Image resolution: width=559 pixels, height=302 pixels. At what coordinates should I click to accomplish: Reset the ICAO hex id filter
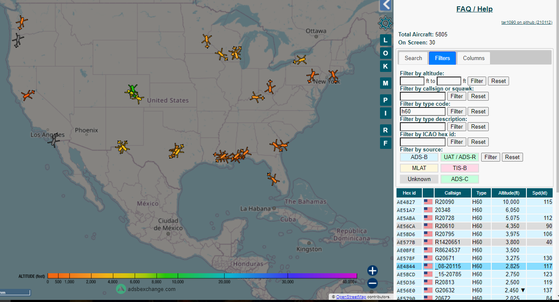[x=478, y=142]
